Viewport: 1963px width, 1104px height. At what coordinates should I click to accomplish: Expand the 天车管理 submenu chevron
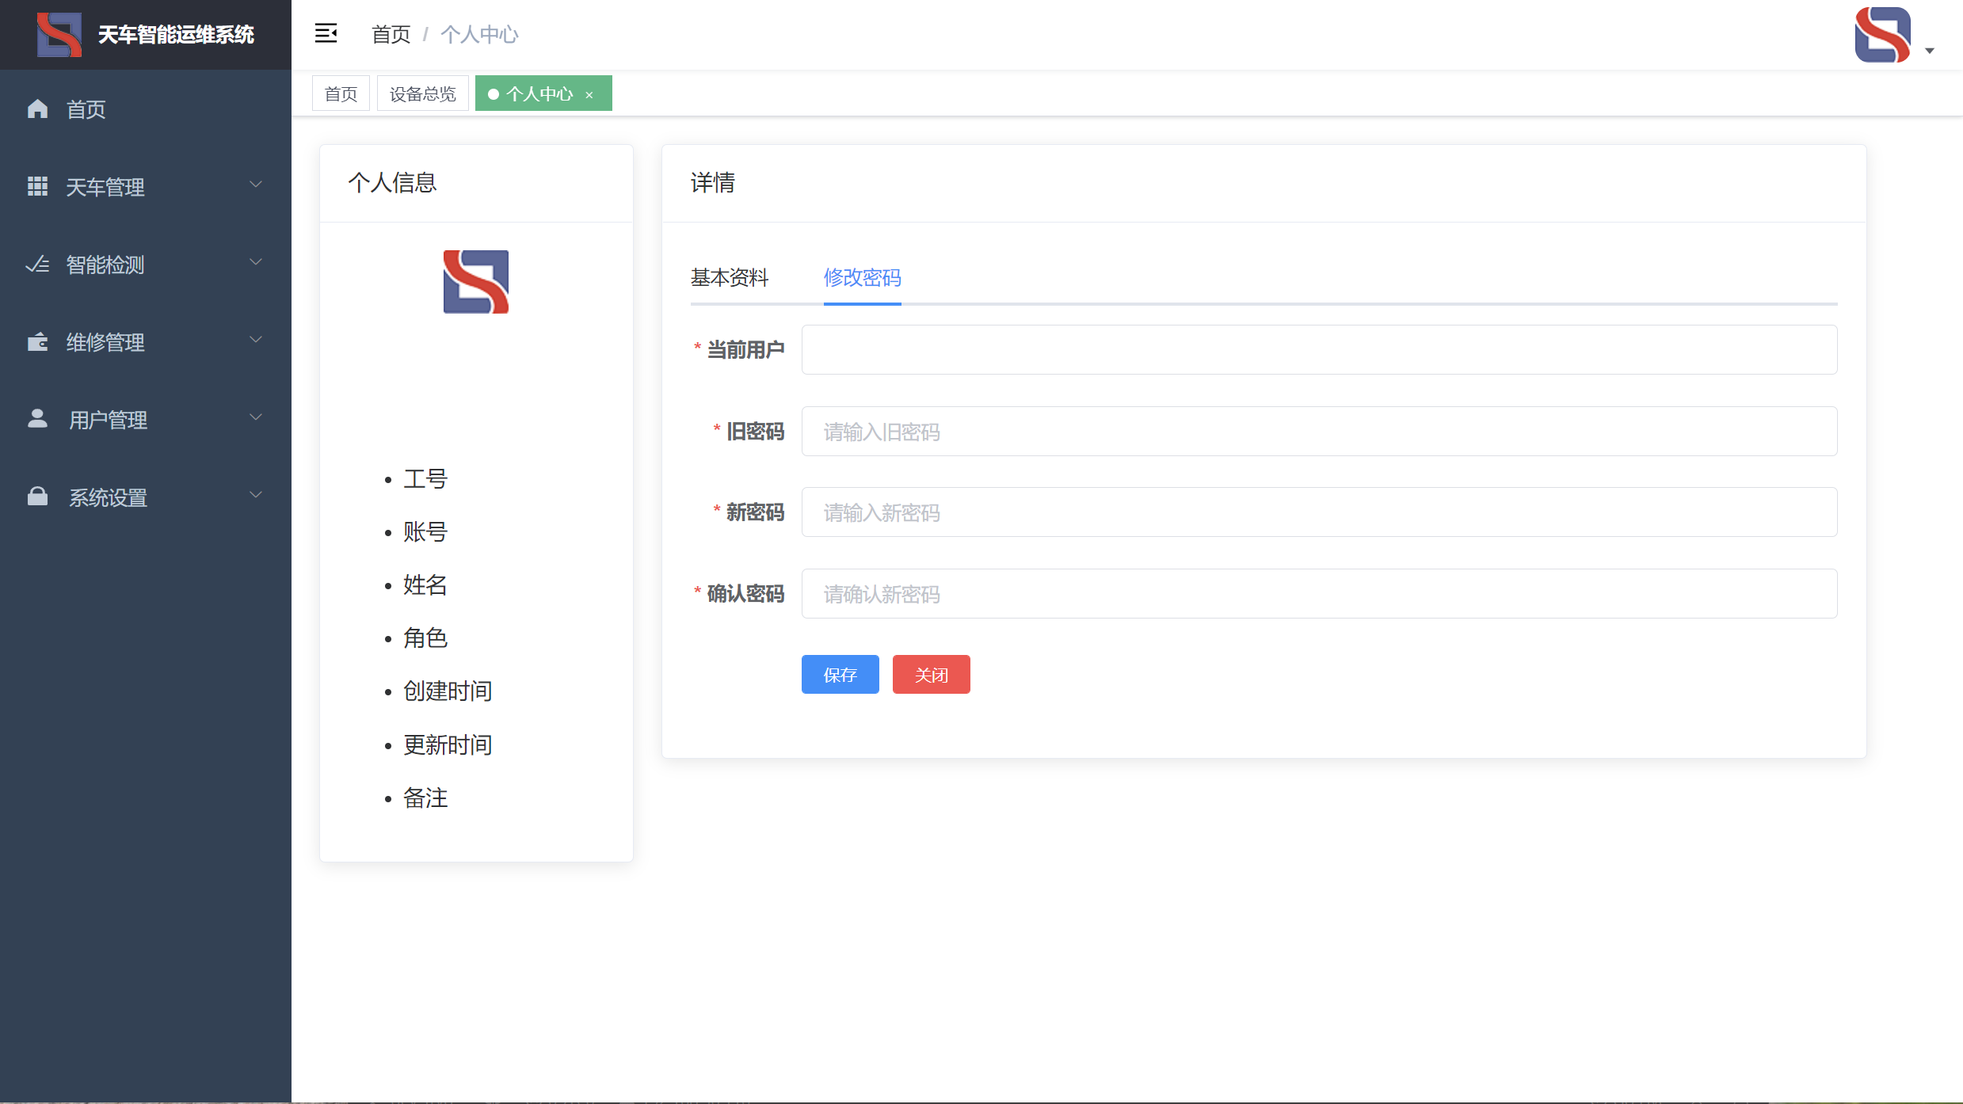(256, 185)
